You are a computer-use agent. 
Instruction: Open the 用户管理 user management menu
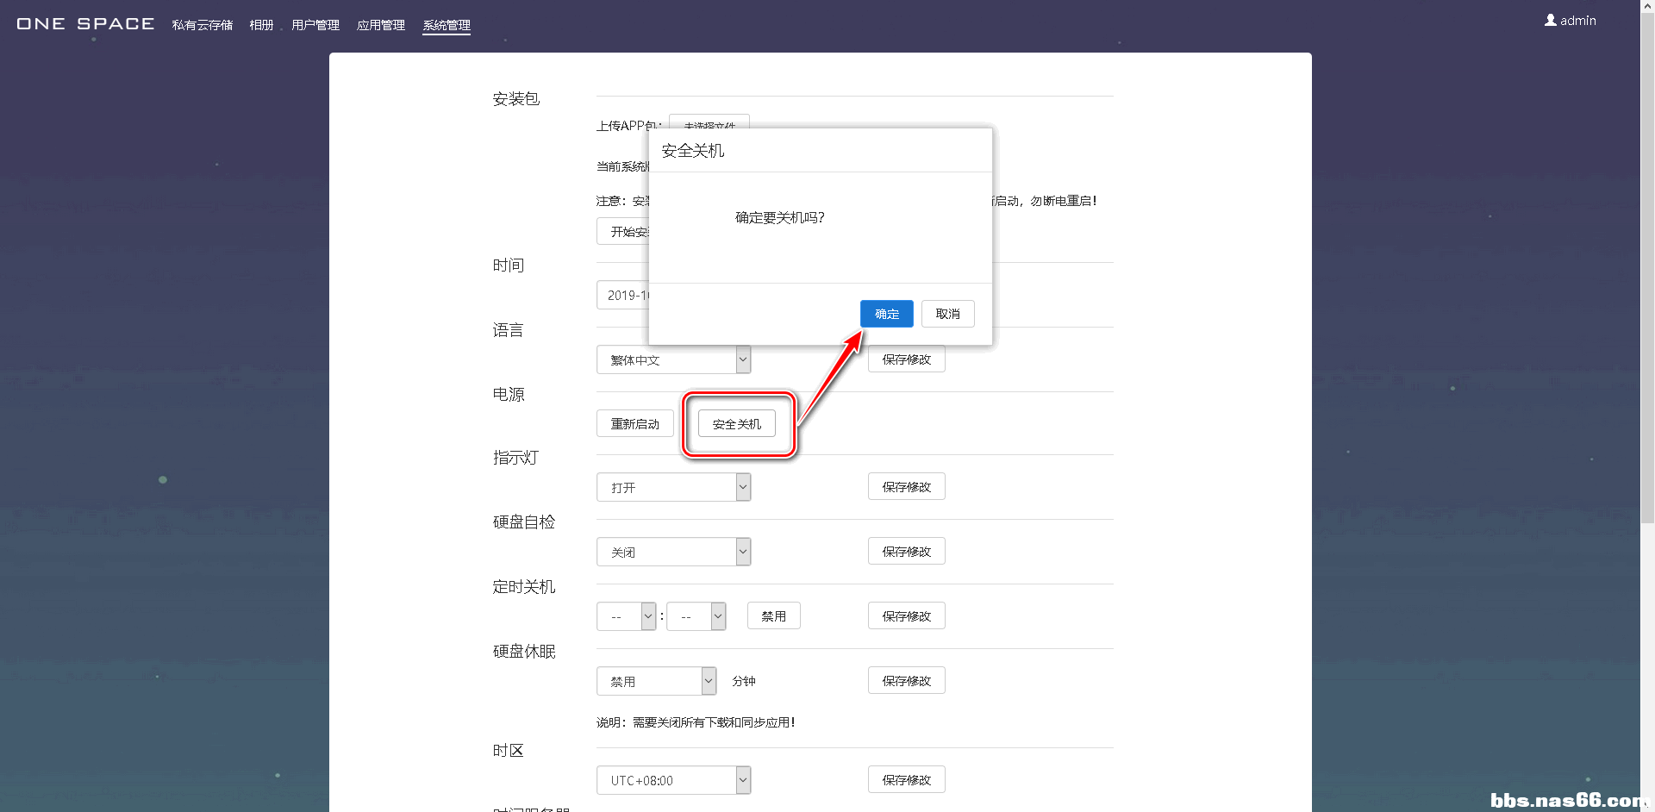315,25
